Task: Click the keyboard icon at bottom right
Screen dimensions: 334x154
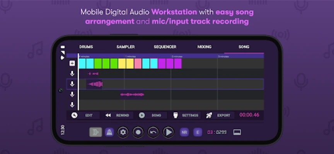Action: coord(237,132)
